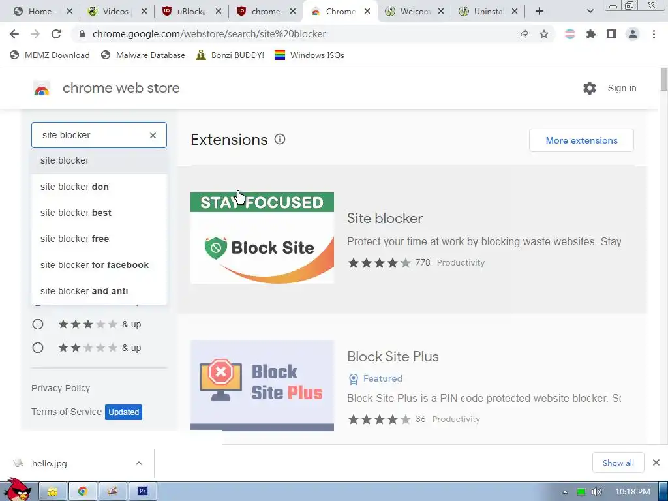This screenshot has width=668, height=501.
Task: Go back using the browser back arrow
Action: [x=14, y=34]
